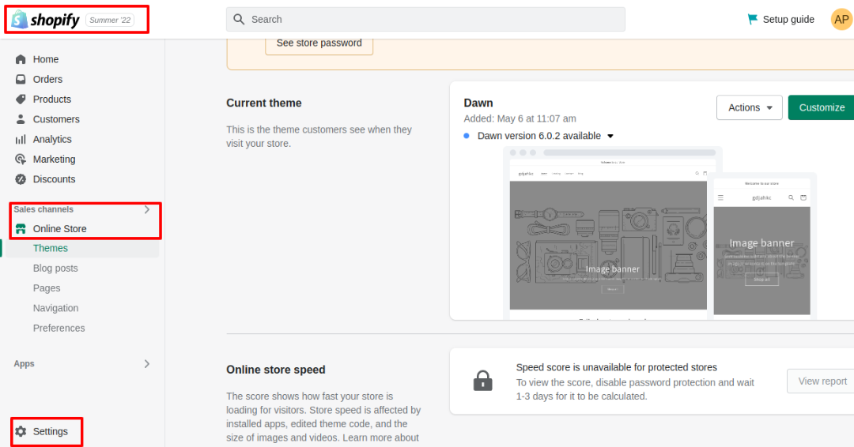
Task: Click the Marketing target icon
Action: [x=21, y=160]
